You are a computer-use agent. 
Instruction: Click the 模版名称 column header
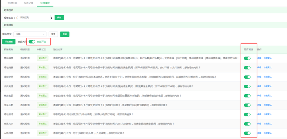click(x=8, y=50)
